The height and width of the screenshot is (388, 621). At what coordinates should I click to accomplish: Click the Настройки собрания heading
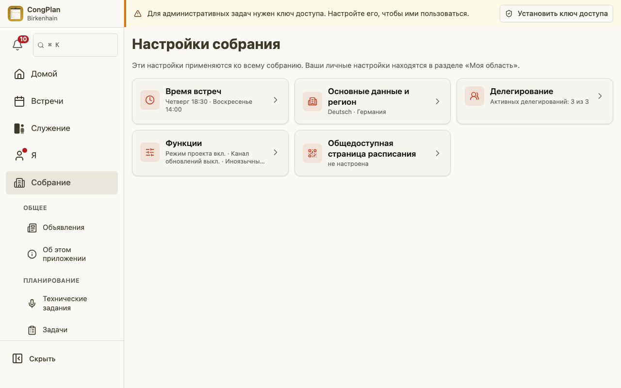[206, 44]
